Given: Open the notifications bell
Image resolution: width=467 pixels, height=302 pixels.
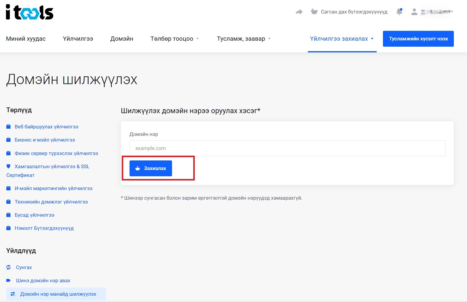Looking at the screenshot, I should tap(399, 12).
